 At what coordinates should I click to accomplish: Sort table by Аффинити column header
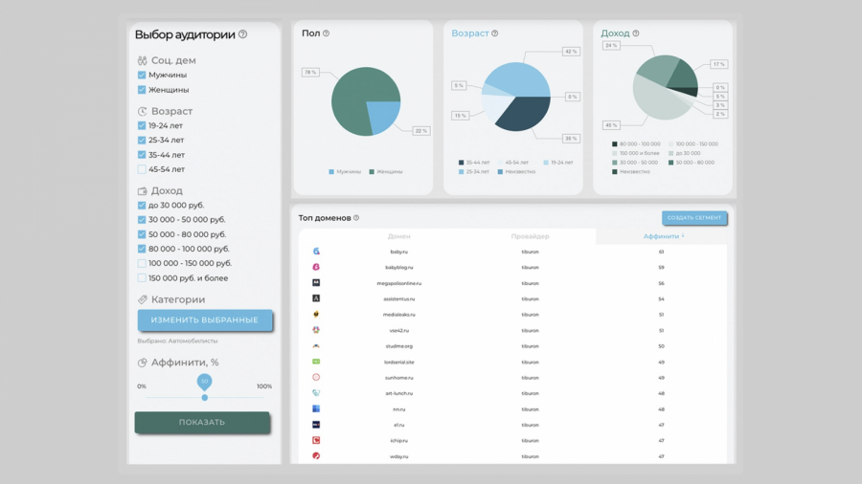(x=661, y=236)
